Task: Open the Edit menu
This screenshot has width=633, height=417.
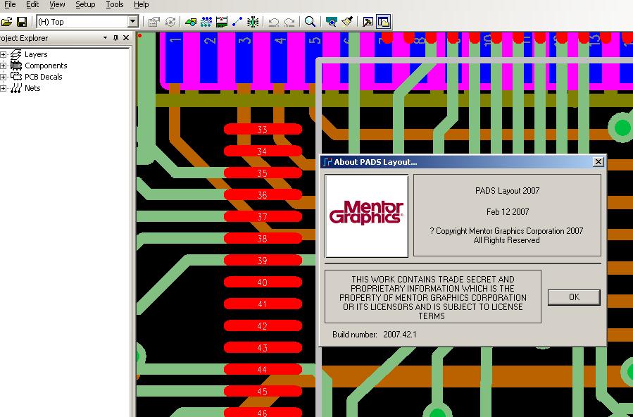Action: (32, 4)
